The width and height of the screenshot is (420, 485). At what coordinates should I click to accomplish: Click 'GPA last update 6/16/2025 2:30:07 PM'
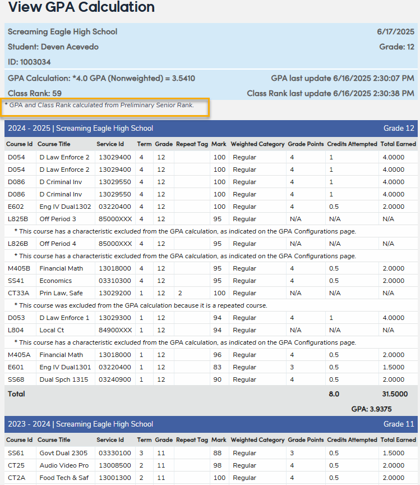(343, 78)
